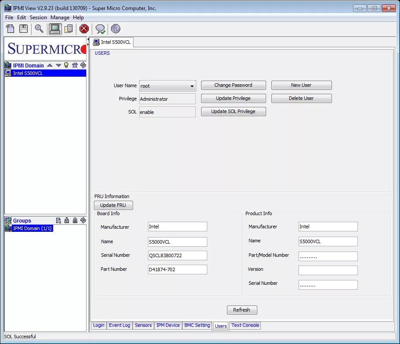Click the Board Info Manufacturer field
The width and height of the screenshot is (400, 344).
click(177, 227)
